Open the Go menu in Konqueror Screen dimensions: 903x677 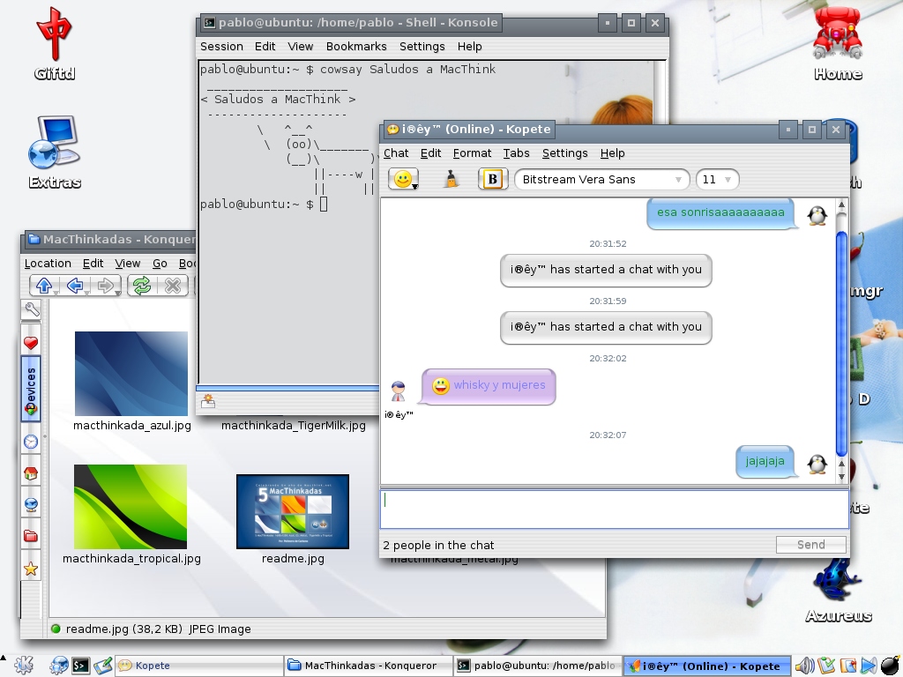(x=160, y=264)
